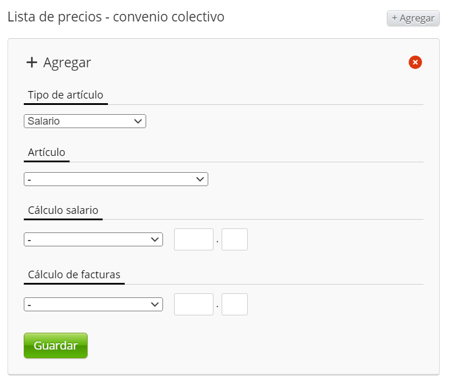Focus the Cálculo salario whole-number field

[194, 239]
